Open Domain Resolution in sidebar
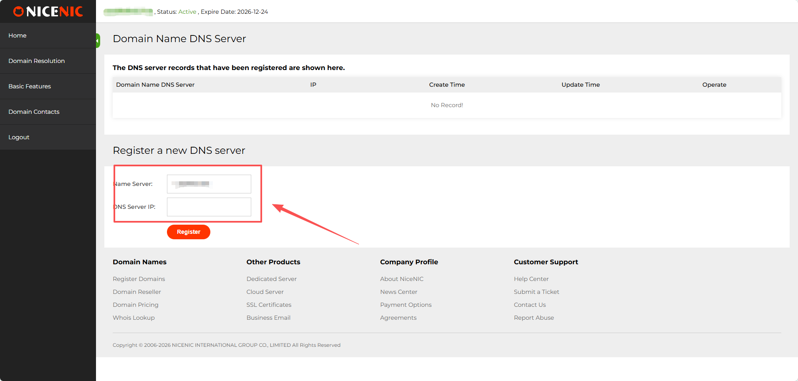Screen dimensions: 798x381 click(x=37, y=61)
